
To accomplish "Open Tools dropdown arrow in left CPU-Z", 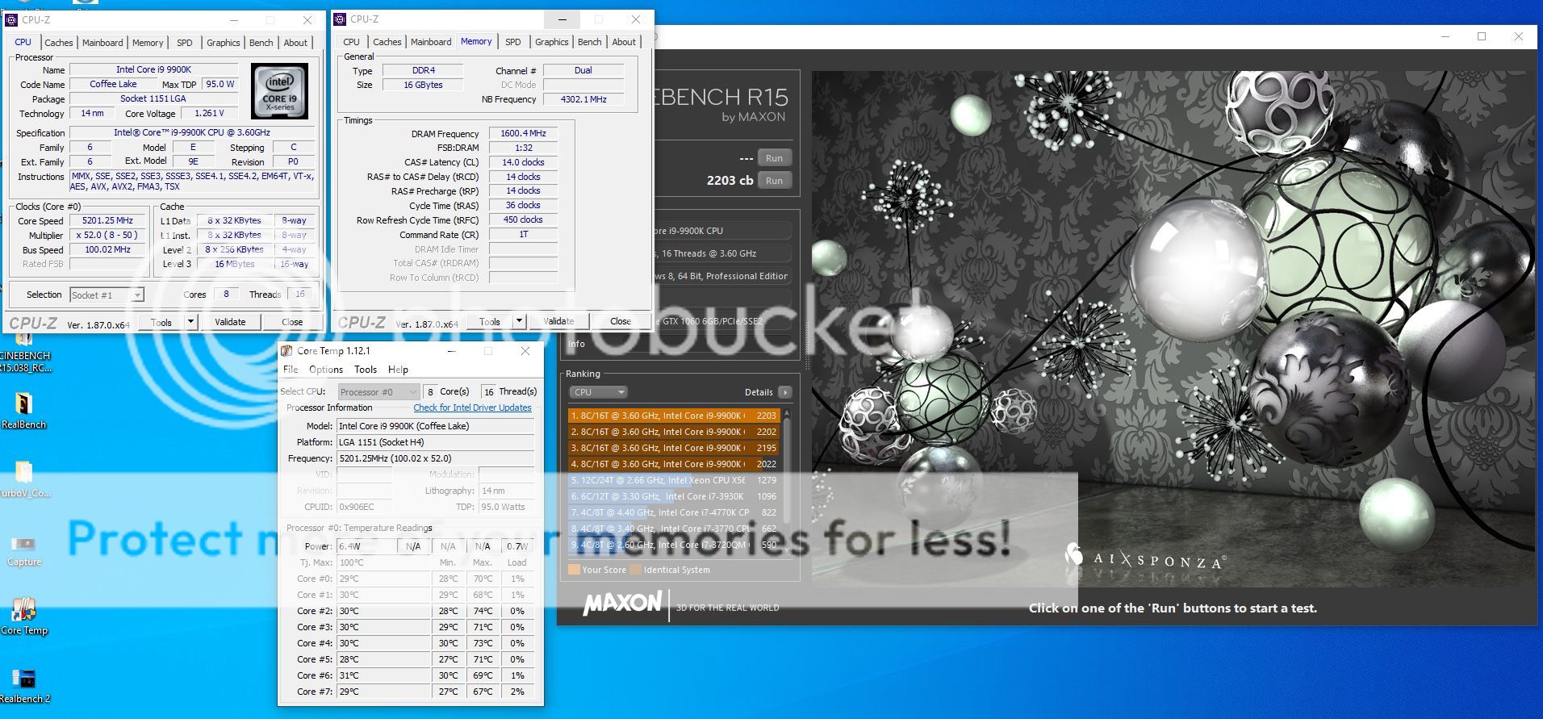I will (x=191, y=322).
